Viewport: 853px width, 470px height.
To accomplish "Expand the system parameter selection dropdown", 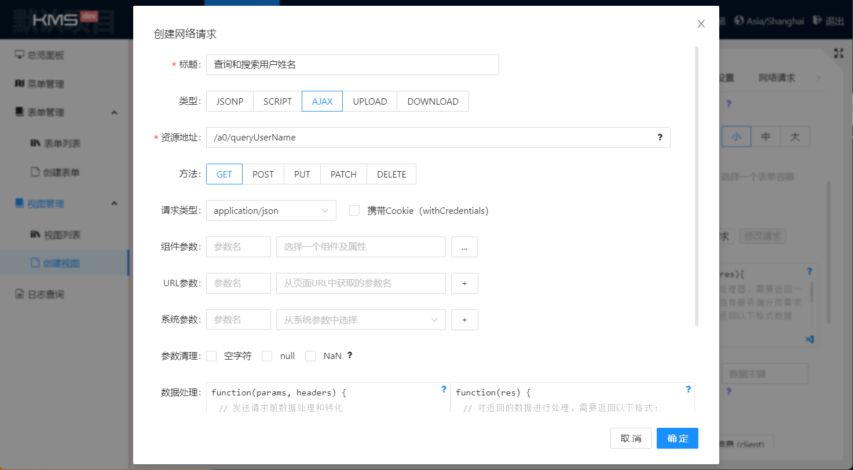I will click(x=361, y=320).
